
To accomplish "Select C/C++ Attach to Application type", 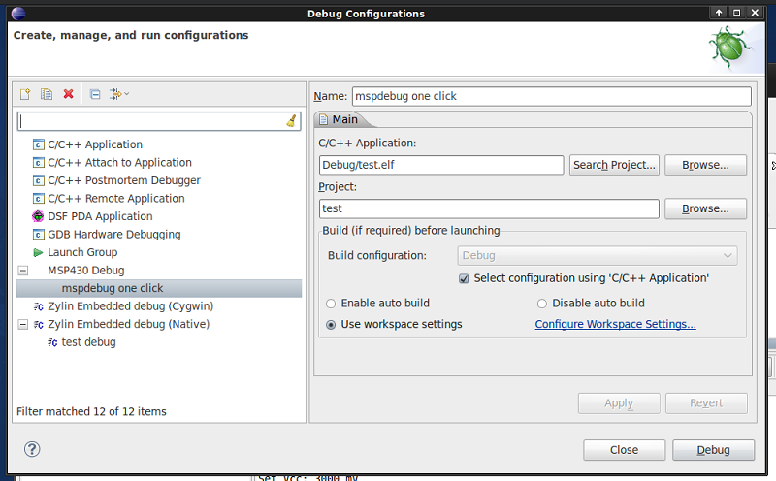I will pyautogui.click(x=119, y=162).
